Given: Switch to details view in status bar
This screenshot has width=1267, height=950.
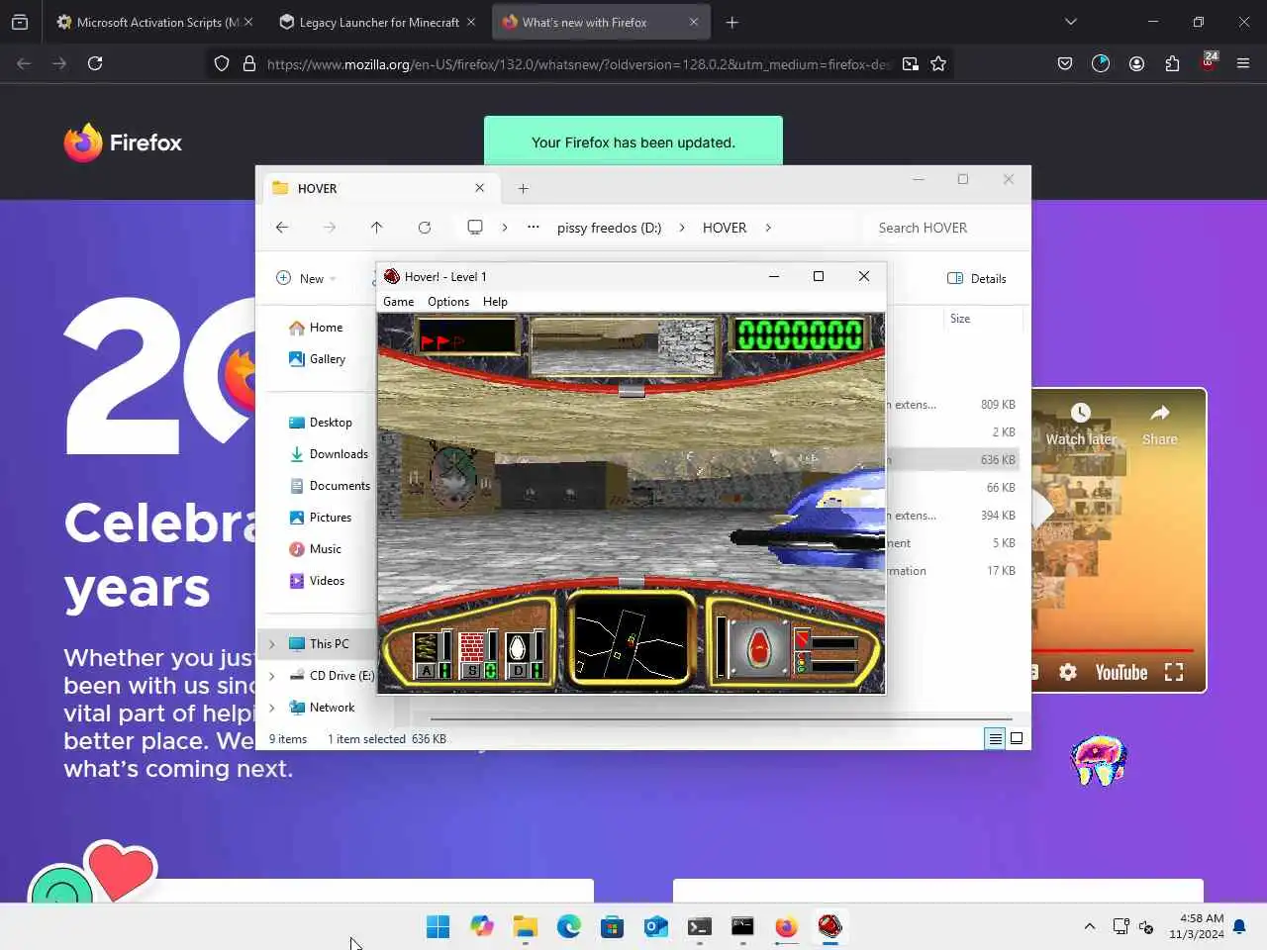Looking at the screenshot, I should click(x=995, y=738).
